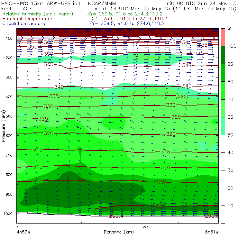Click the '50' colorbar tick label
This screenshot has height=238, width=238.
230,135
